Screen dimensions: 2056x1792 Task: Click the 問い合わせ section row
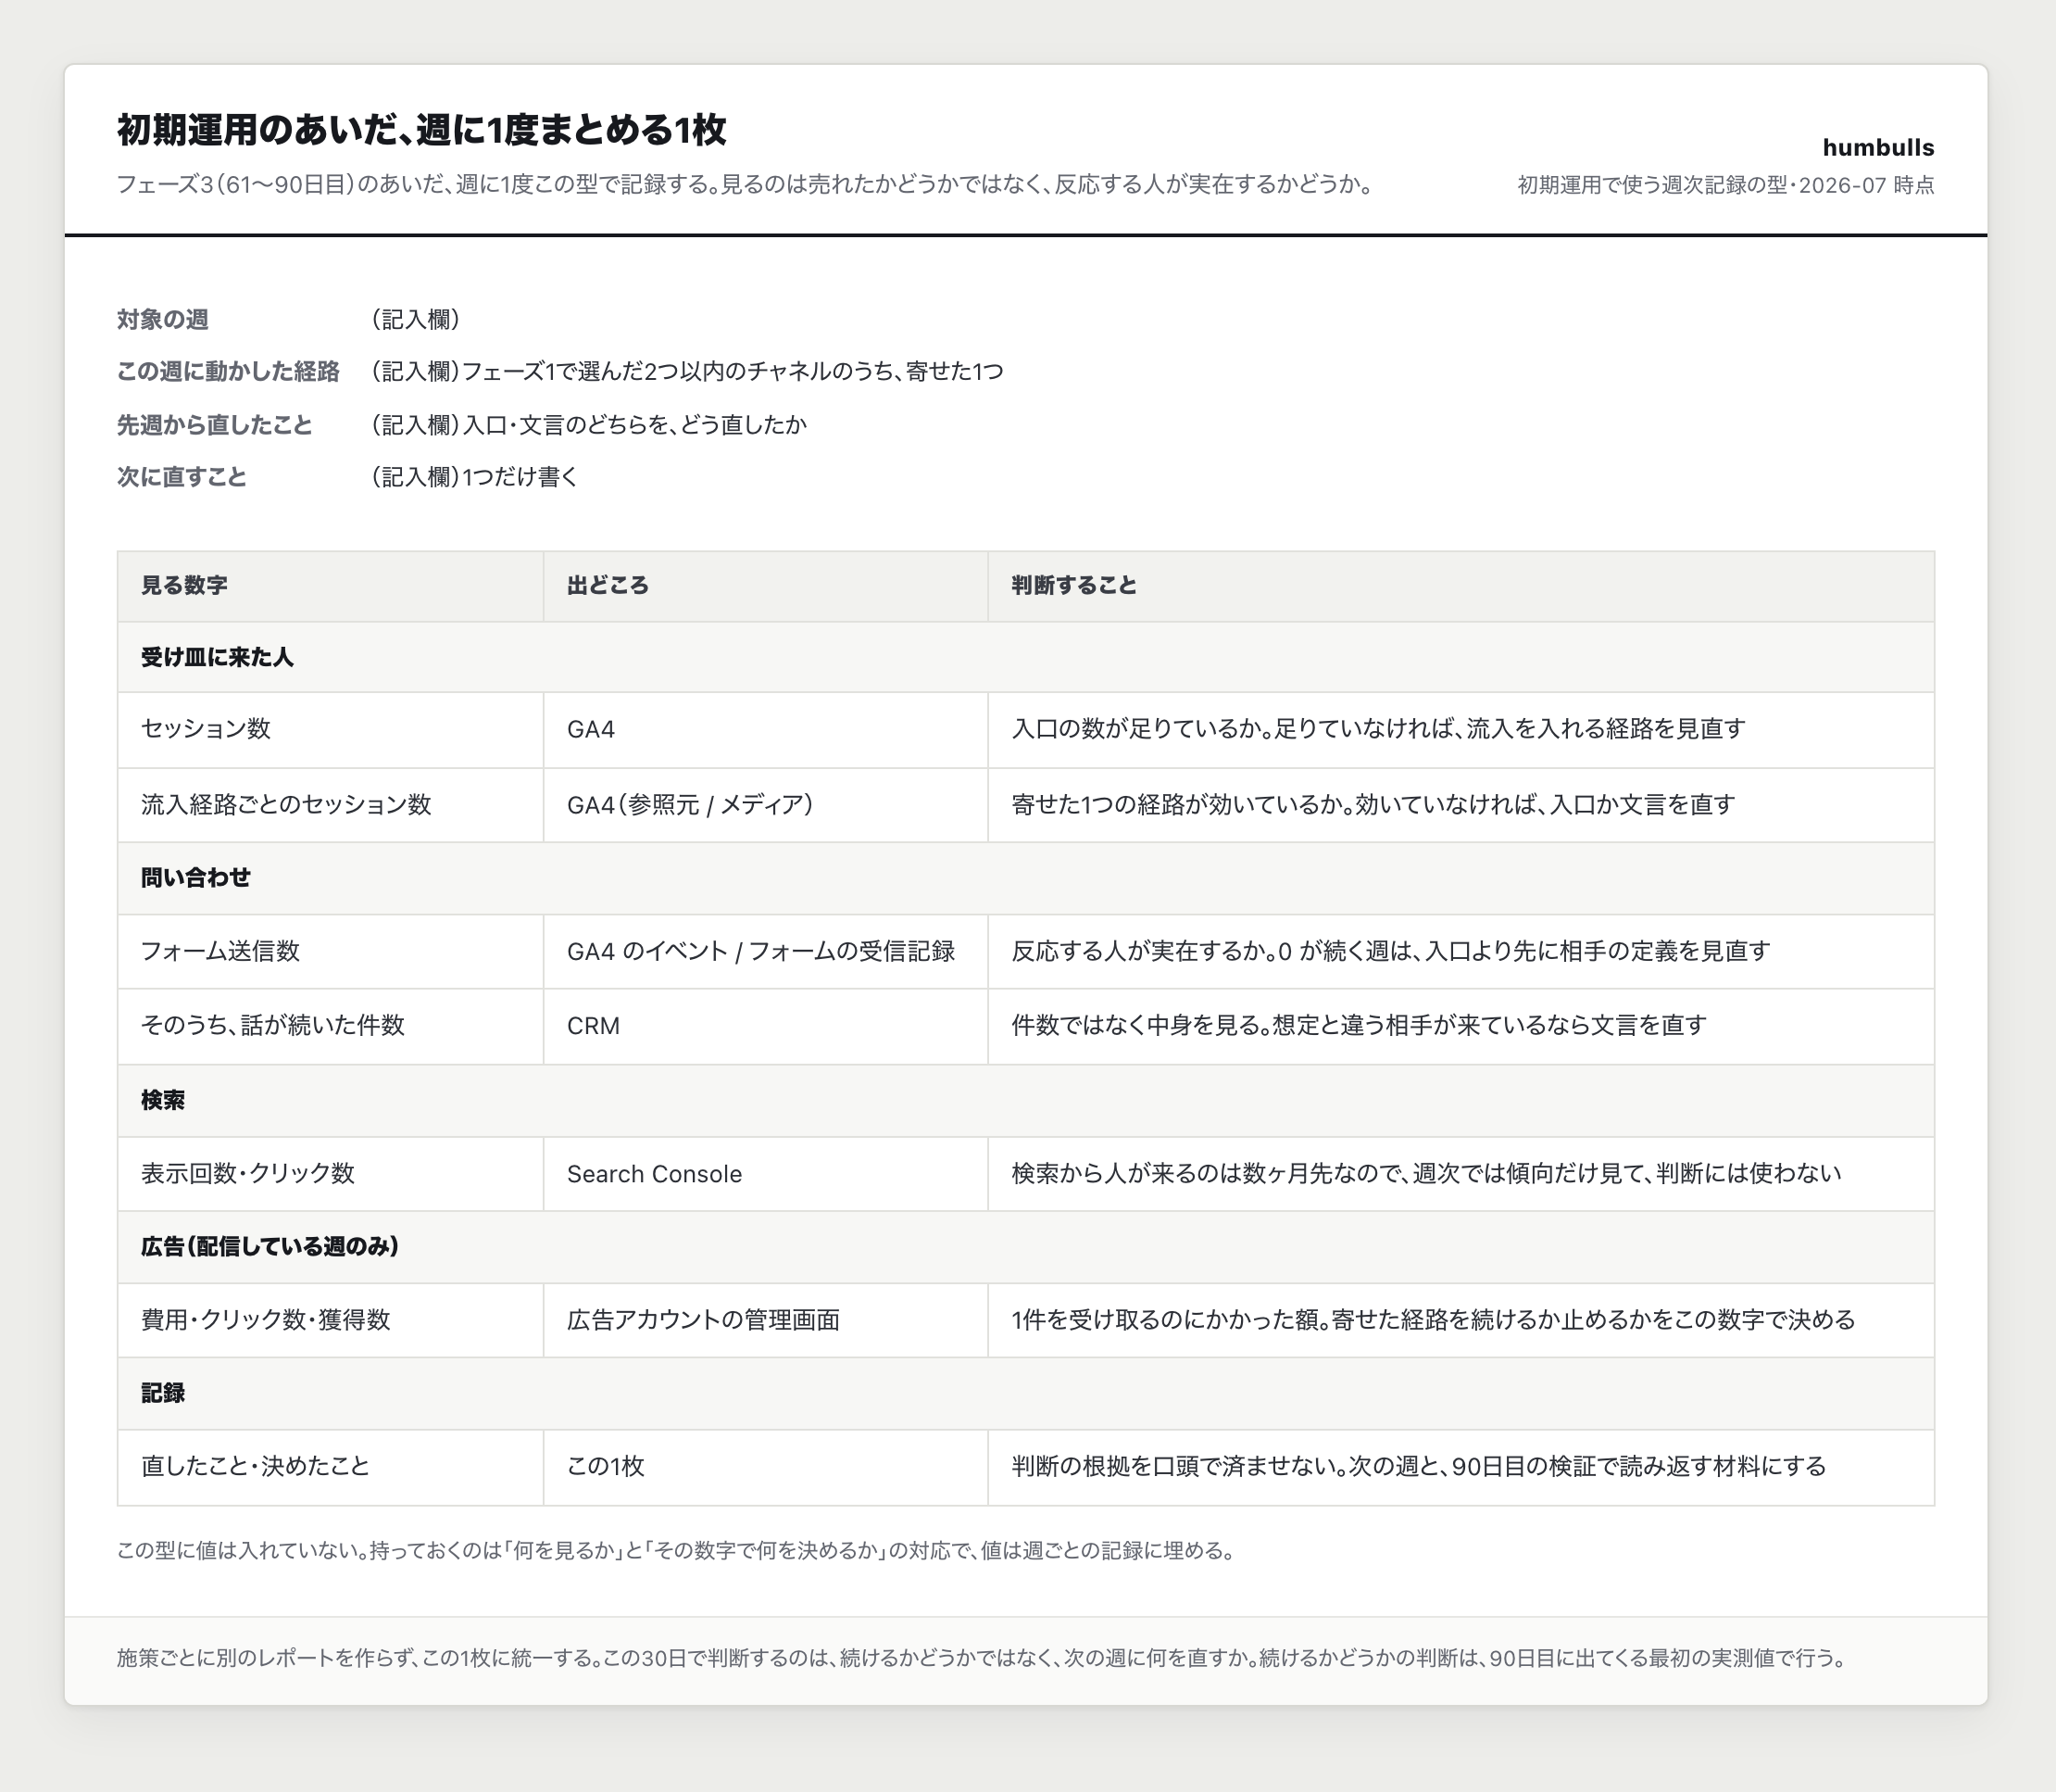coord(1025,878)
